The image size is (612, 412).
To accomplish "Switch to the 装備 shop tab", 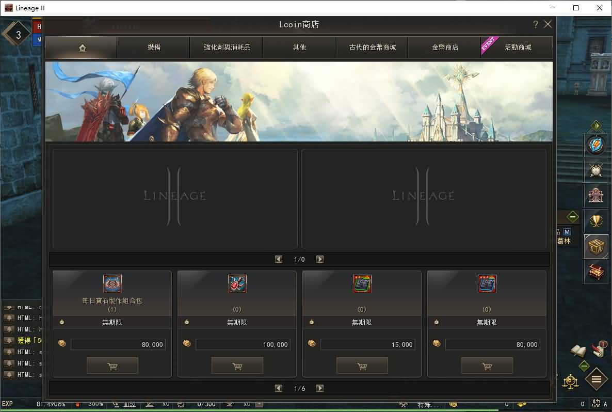I will pos(153,47).
